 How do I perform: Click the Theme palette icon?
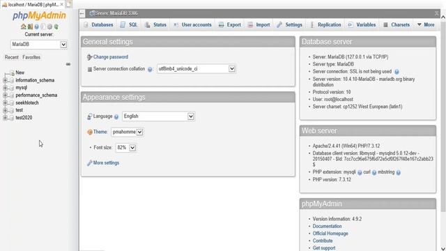pyautogui.click(x=90, y=132)
